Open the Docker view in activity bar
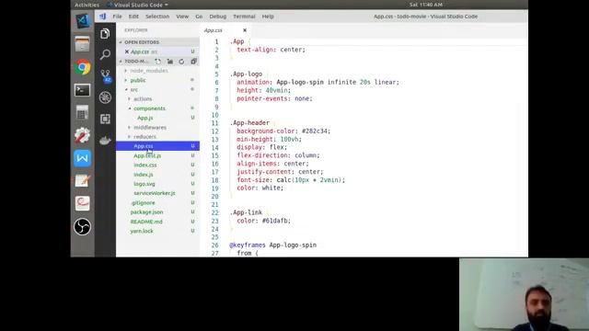Viewport: 589px width, 331px height. 105,141
